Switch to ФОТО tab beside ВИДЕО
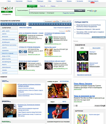Screen dimensions: 106x124 click(x=64, y=102)
